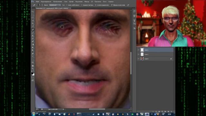Image resolution: width=206 pixels, height=116 pixels.
Task: Select the Shape tool
Action: point(33,63)
